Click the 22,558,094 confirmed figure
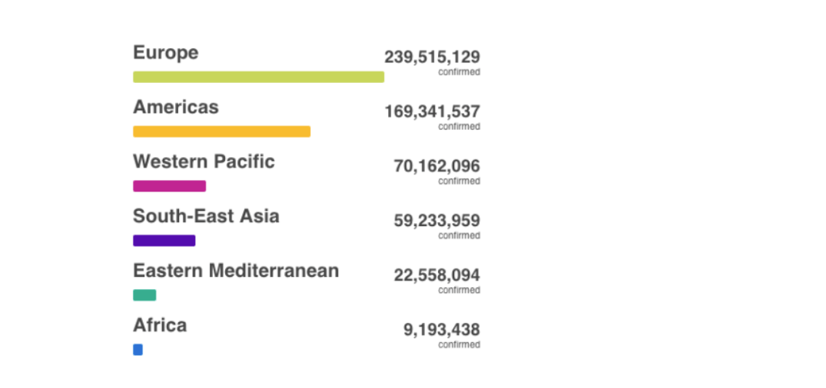 click(x=436, y=275)
